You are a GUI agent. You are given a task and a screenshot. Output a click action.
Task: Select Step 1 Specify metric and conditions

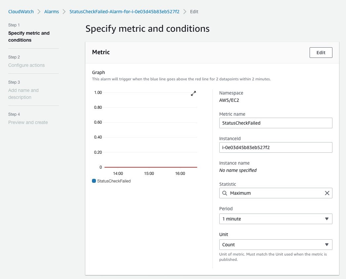click(x=29, y=36)
